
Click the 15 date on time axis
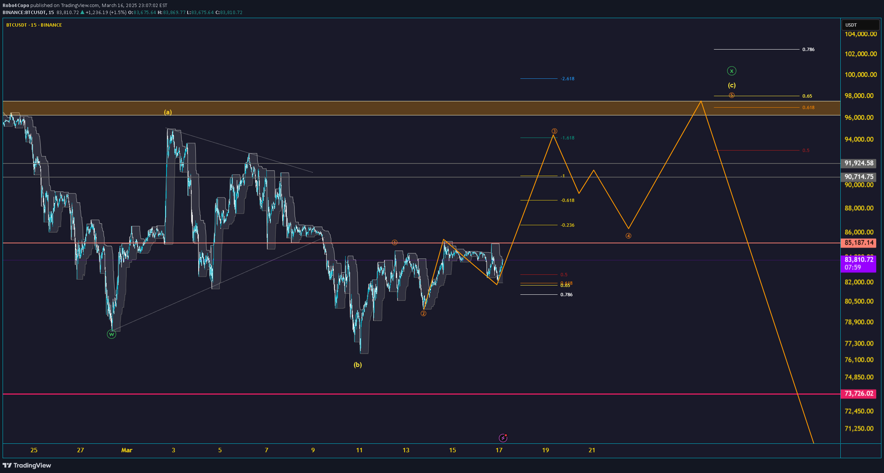tap(453, 450)
